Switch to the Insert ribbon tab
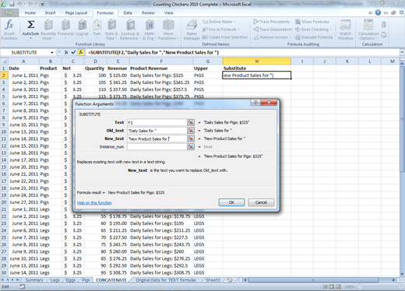The image size is (405, 291). tap(50, 12)
